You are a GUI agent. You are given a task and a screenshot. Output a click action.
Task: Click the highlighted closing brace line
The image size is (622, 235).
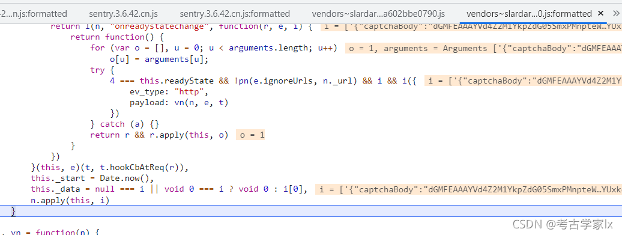[311, 211]
